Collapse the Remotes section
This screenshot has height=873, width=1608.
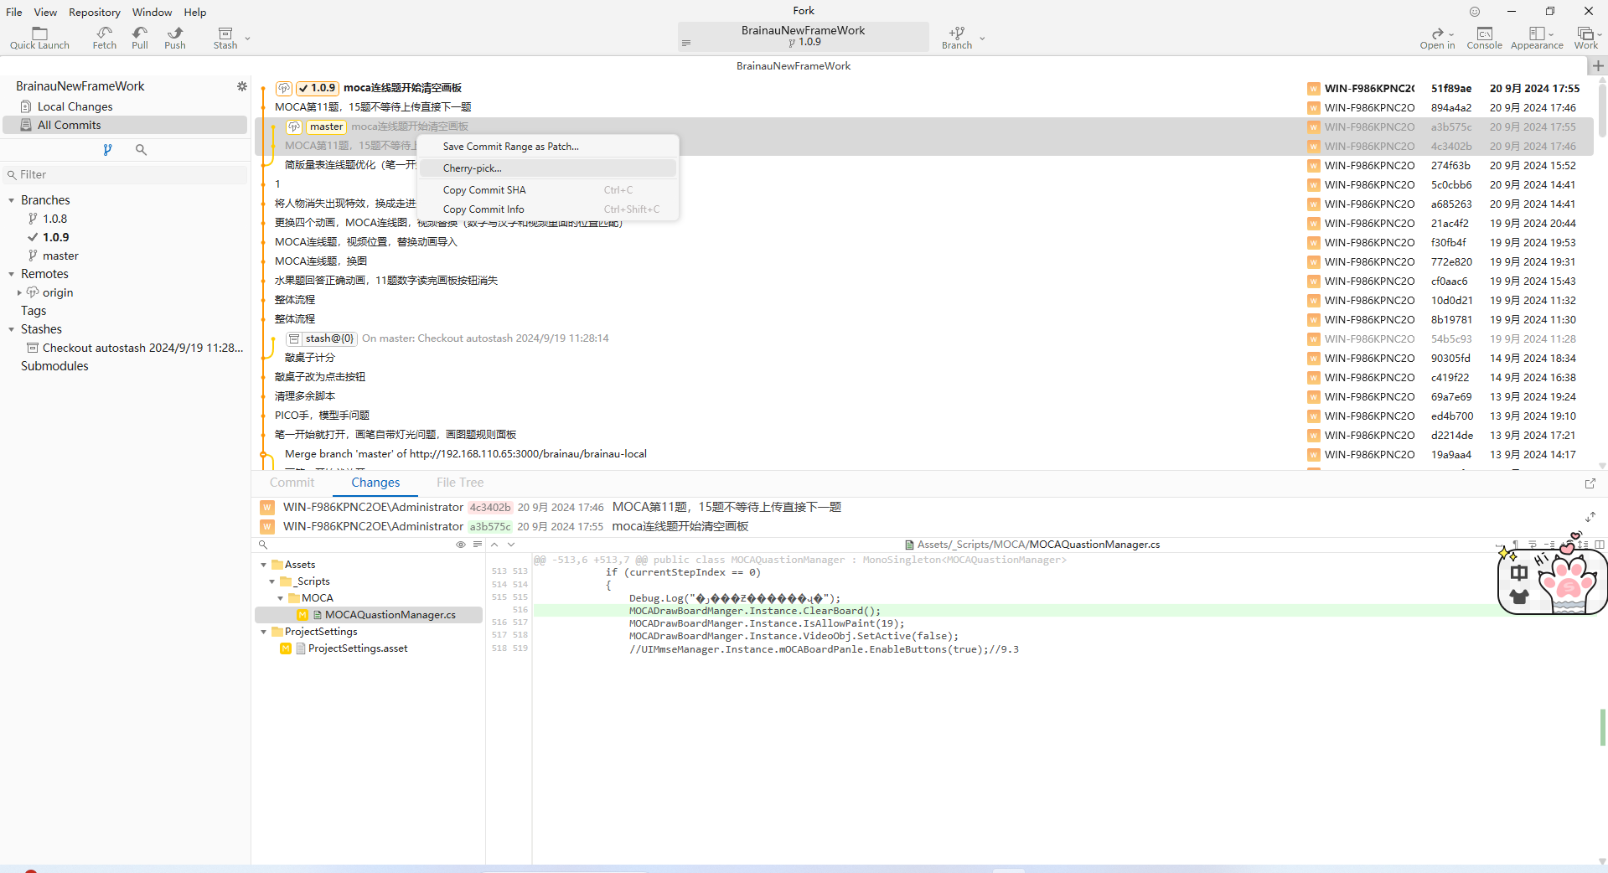click(x=12, y=274)
